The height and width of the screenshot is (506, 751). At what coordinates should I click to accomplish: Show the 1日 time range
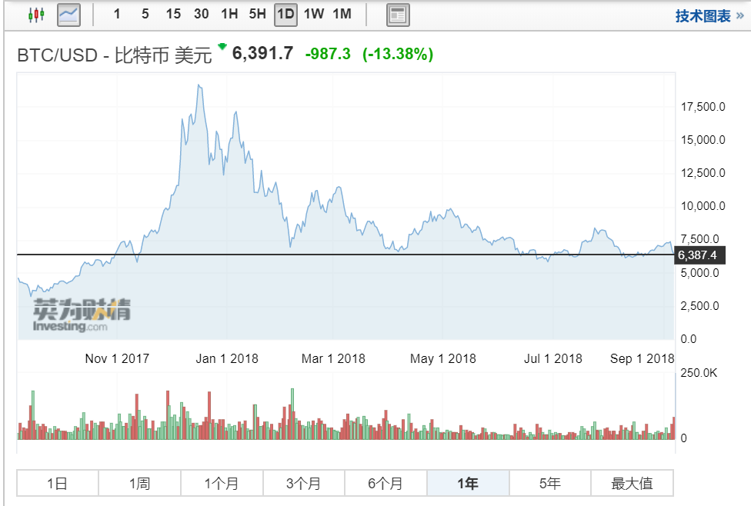[x=58, y=484]
